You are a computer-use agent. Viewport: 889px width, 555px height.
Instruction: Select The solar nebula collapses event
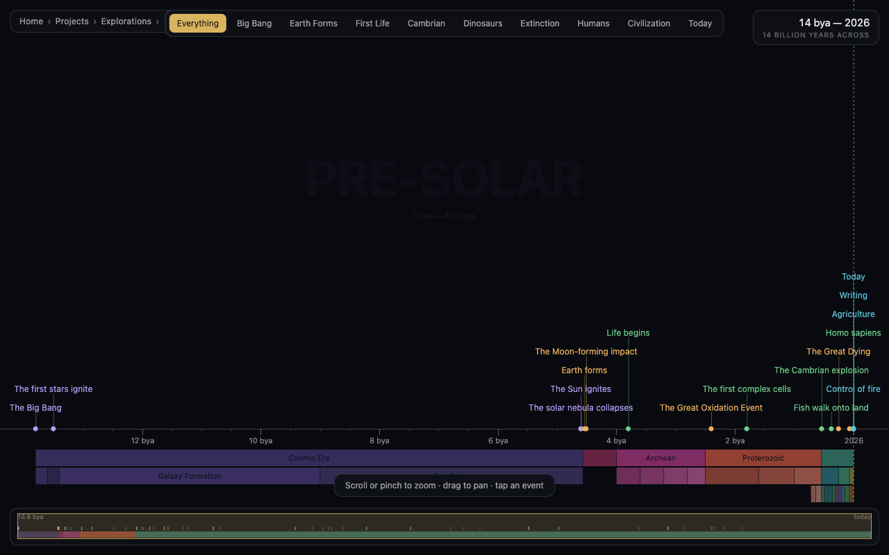point(581,408)
